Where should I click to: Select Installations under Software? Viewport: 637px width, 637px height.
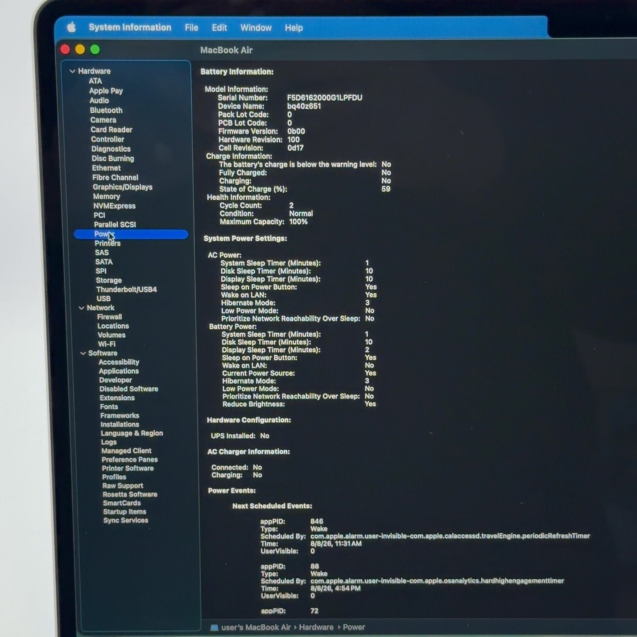pyautogui.click(x=120, y=425)
